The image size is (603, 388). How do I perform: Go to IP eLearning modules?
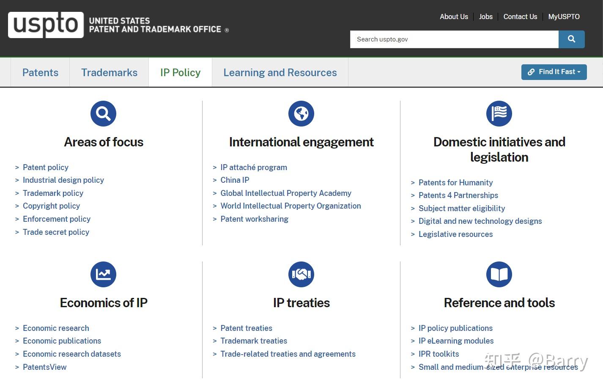click(456, 341)
